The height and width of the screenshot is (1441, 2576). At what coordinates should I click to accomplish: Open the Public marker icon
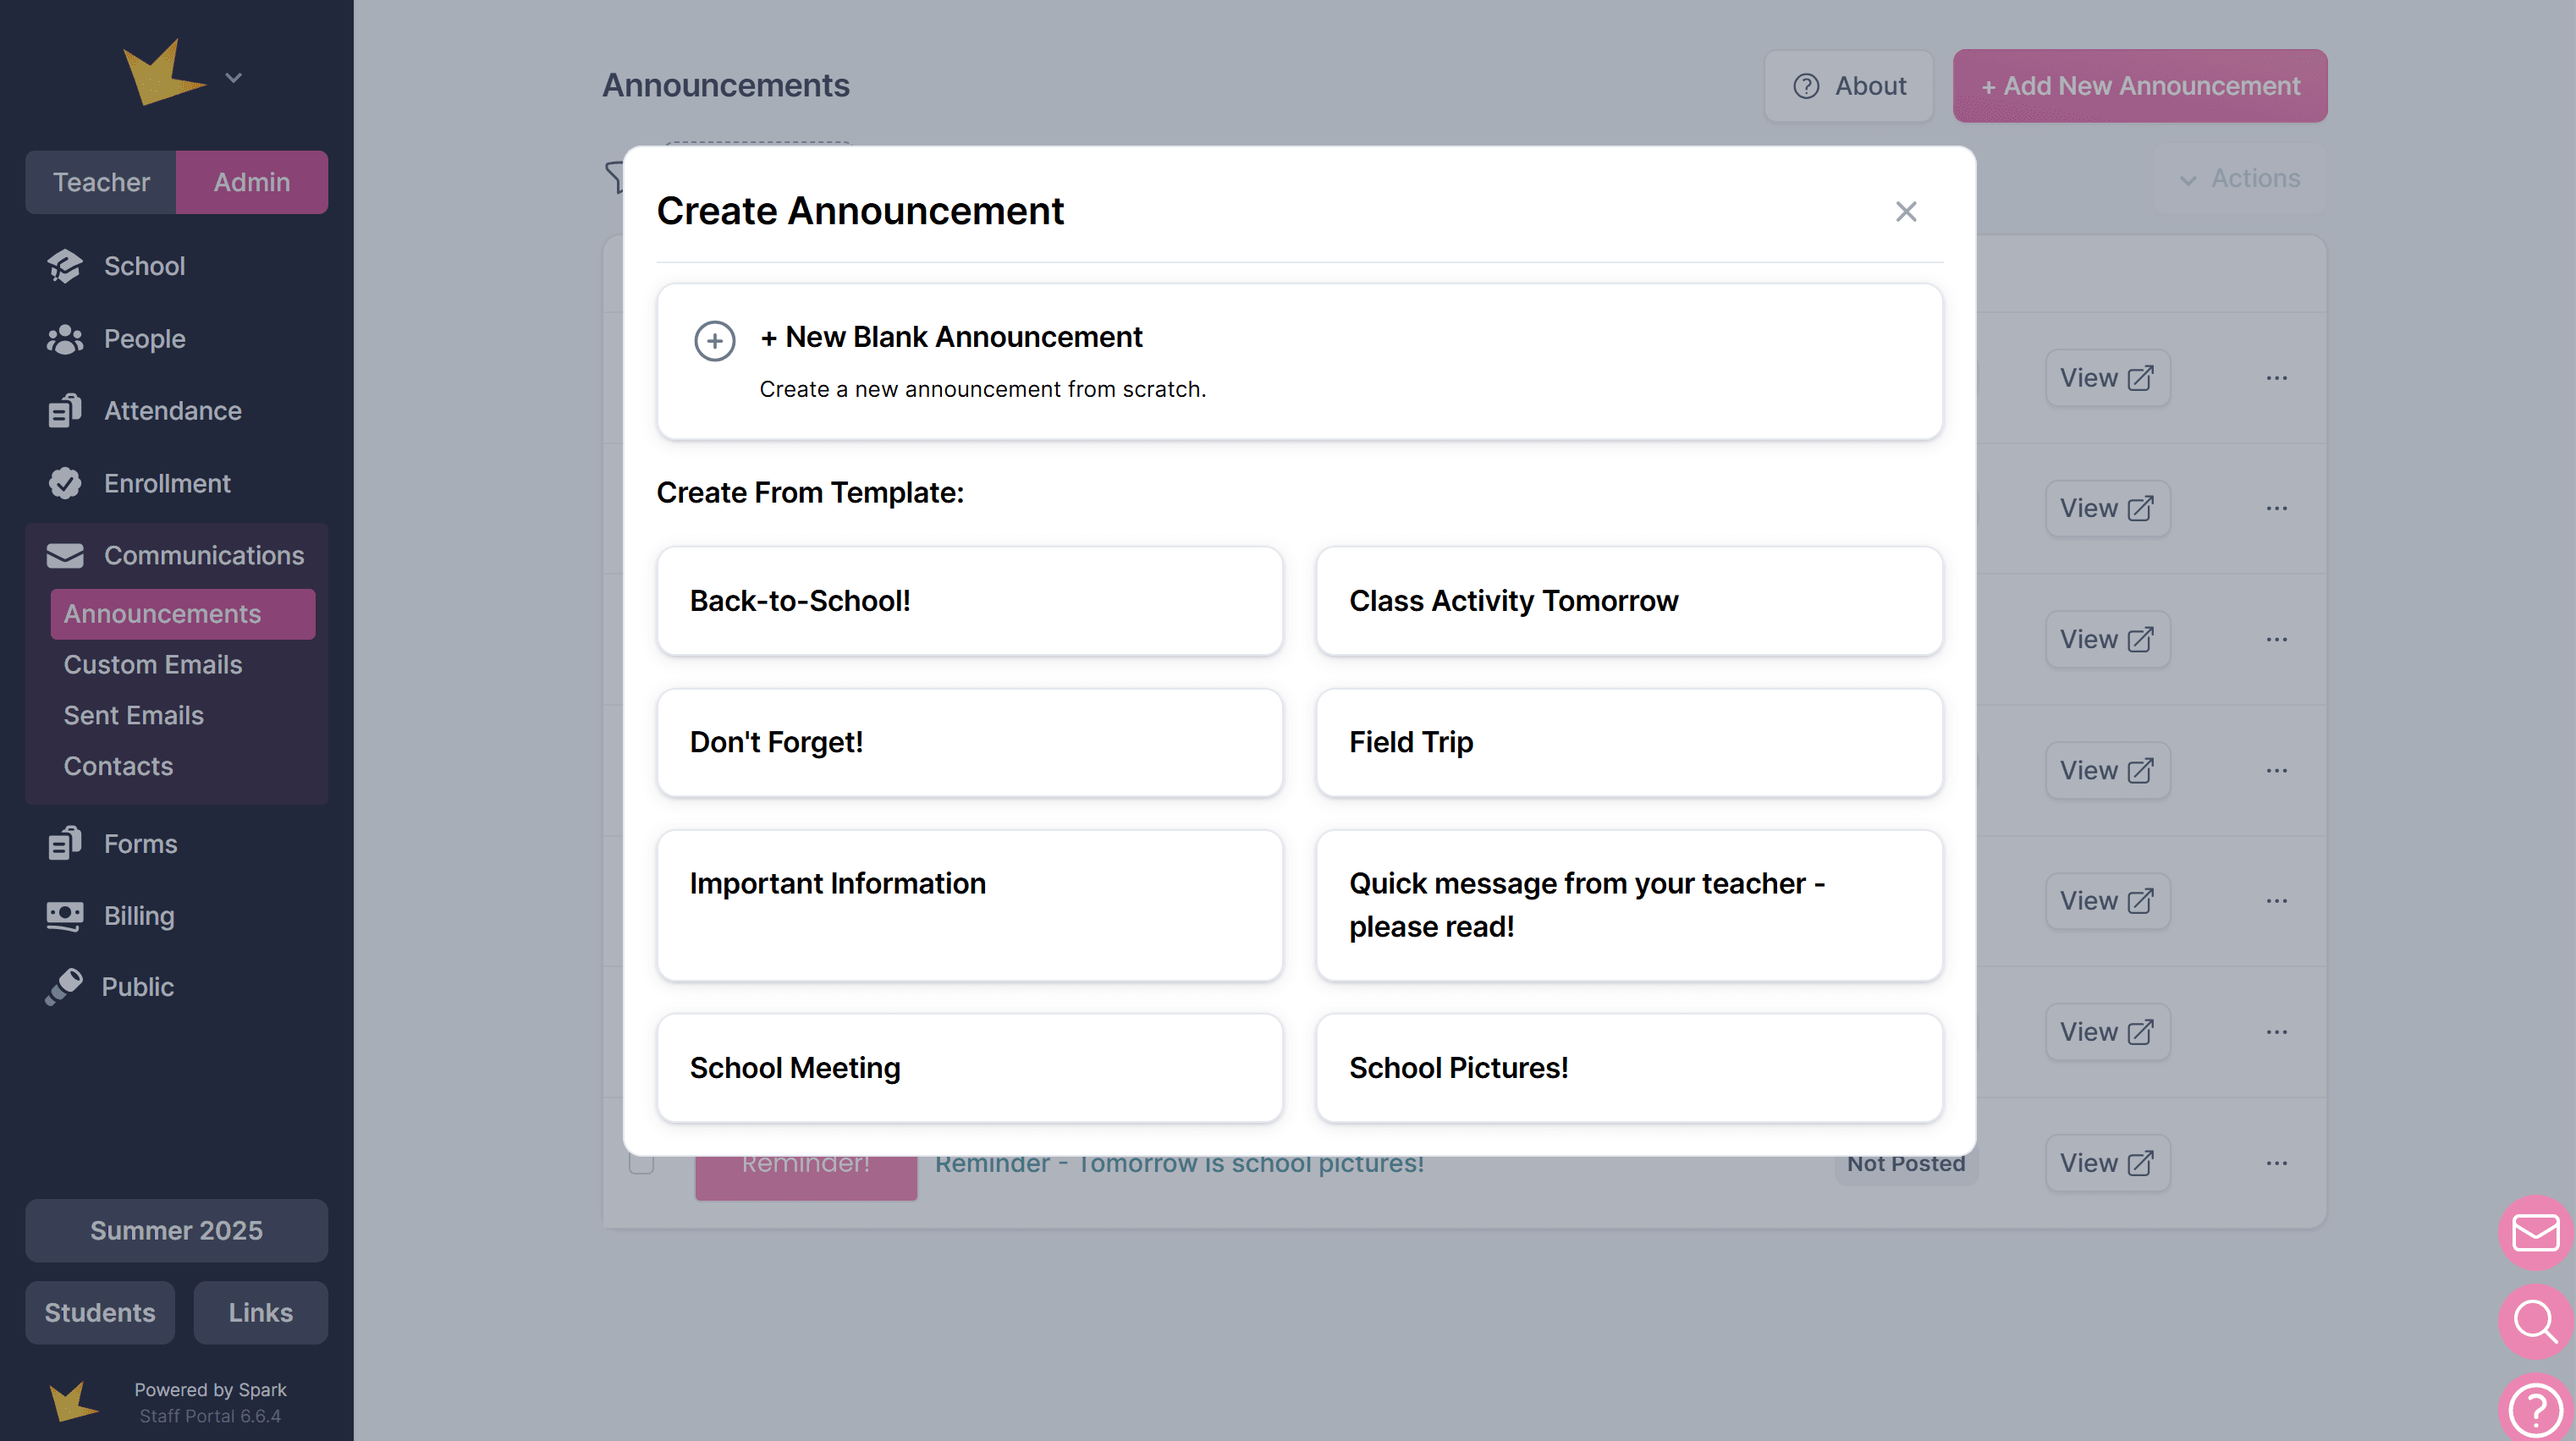point(64,987)
